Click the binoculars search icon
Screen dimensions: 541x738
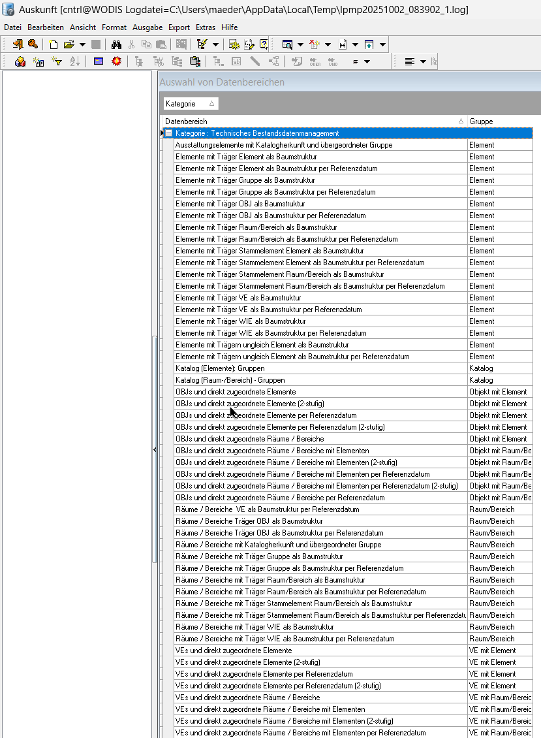116,44
